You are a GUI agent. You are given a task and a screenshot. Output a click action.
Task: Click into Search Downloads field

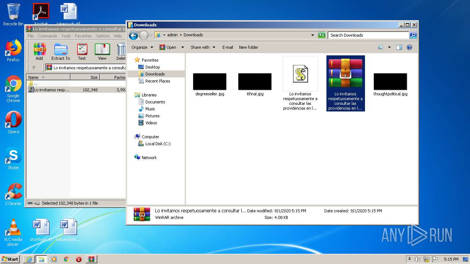coord(368,35)
